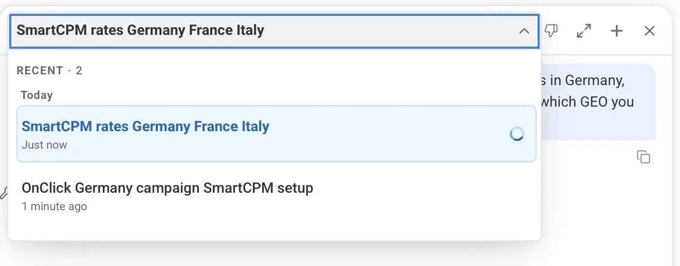
Task: Click the 'which GEO you' message text
Action: pyautogui.click(x=587, y=102)
